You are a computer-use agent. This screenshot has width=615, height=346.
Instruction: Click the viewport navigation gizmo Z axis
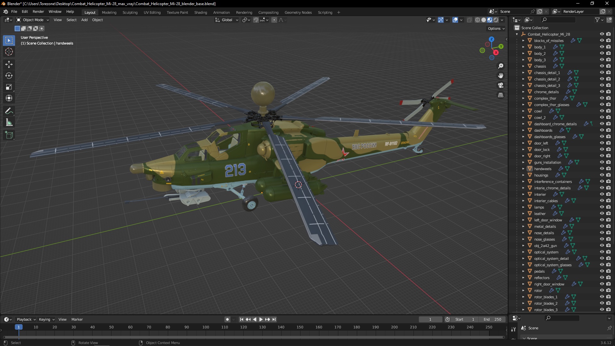(491, 39)
